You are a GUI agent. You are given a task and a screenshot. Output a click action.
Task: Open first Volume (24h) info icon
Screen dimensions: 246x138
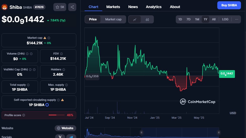(x=27, y=54)
